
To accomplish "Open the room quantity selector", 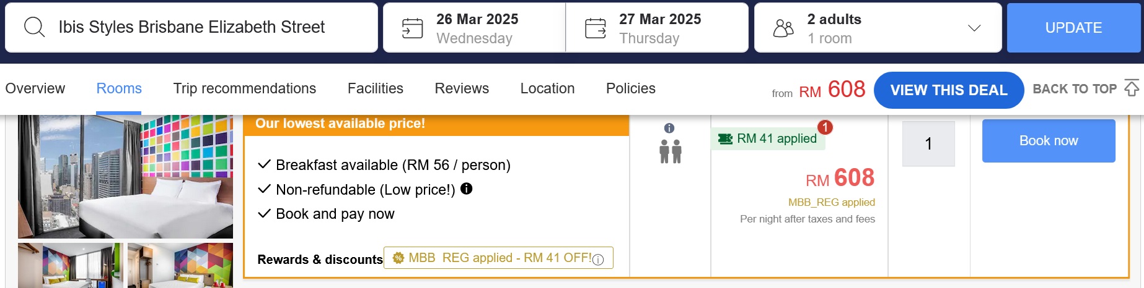I will (x=928, y=144).
